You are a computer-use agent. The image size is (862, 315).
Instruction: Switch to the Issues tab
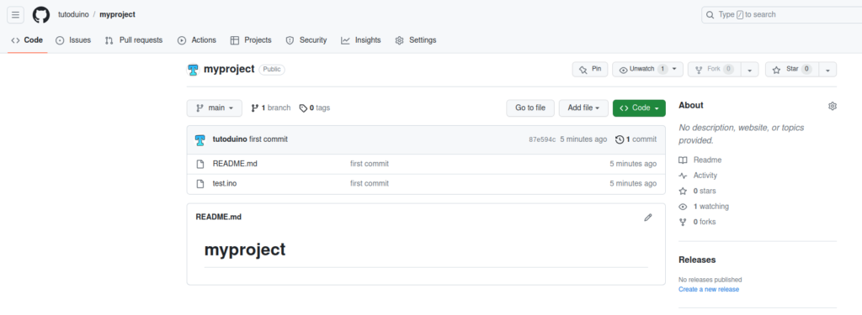click(x=73, y=40)
